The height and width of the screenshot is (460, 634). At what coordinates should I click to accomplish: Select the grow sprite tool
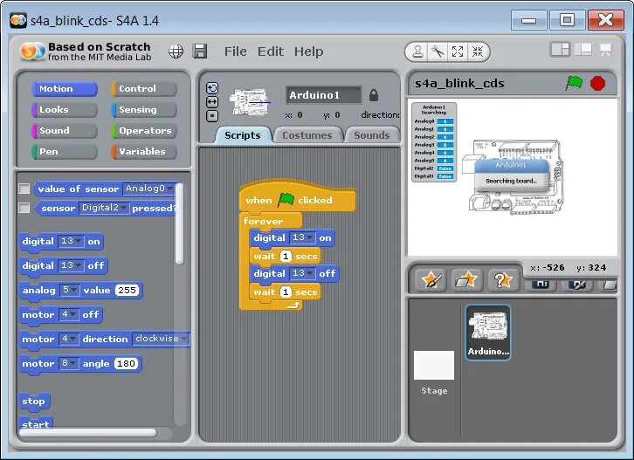pos(458,51)
